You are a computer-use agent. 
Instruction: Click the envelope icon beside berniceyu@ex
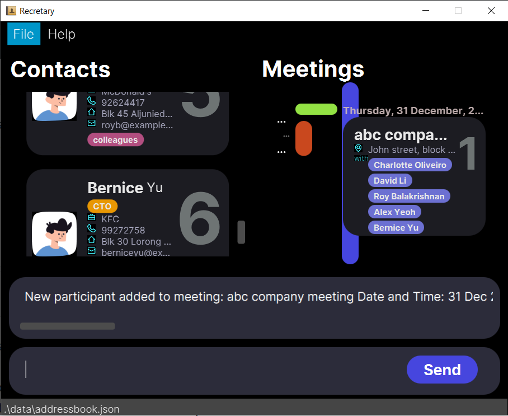[92, 251]
